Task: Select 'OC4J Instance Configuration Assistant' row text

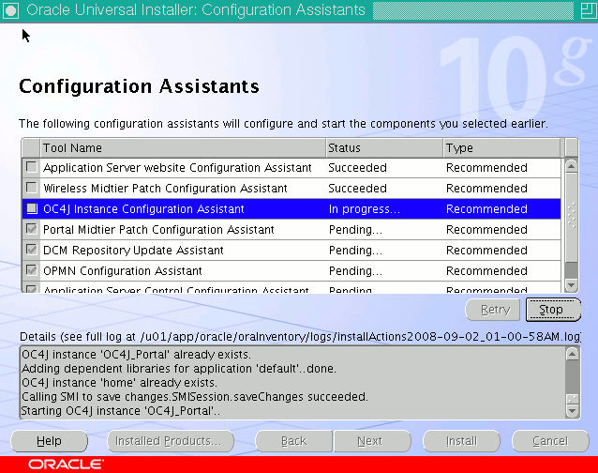Action: click(143, 209)
